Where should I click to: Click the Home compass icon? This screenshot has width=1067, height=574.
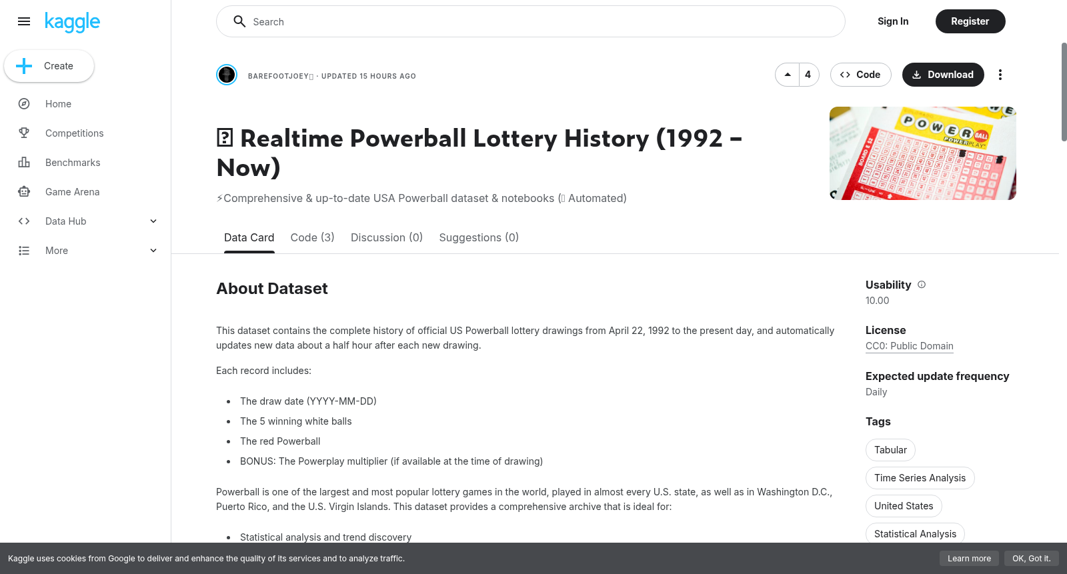24,104
